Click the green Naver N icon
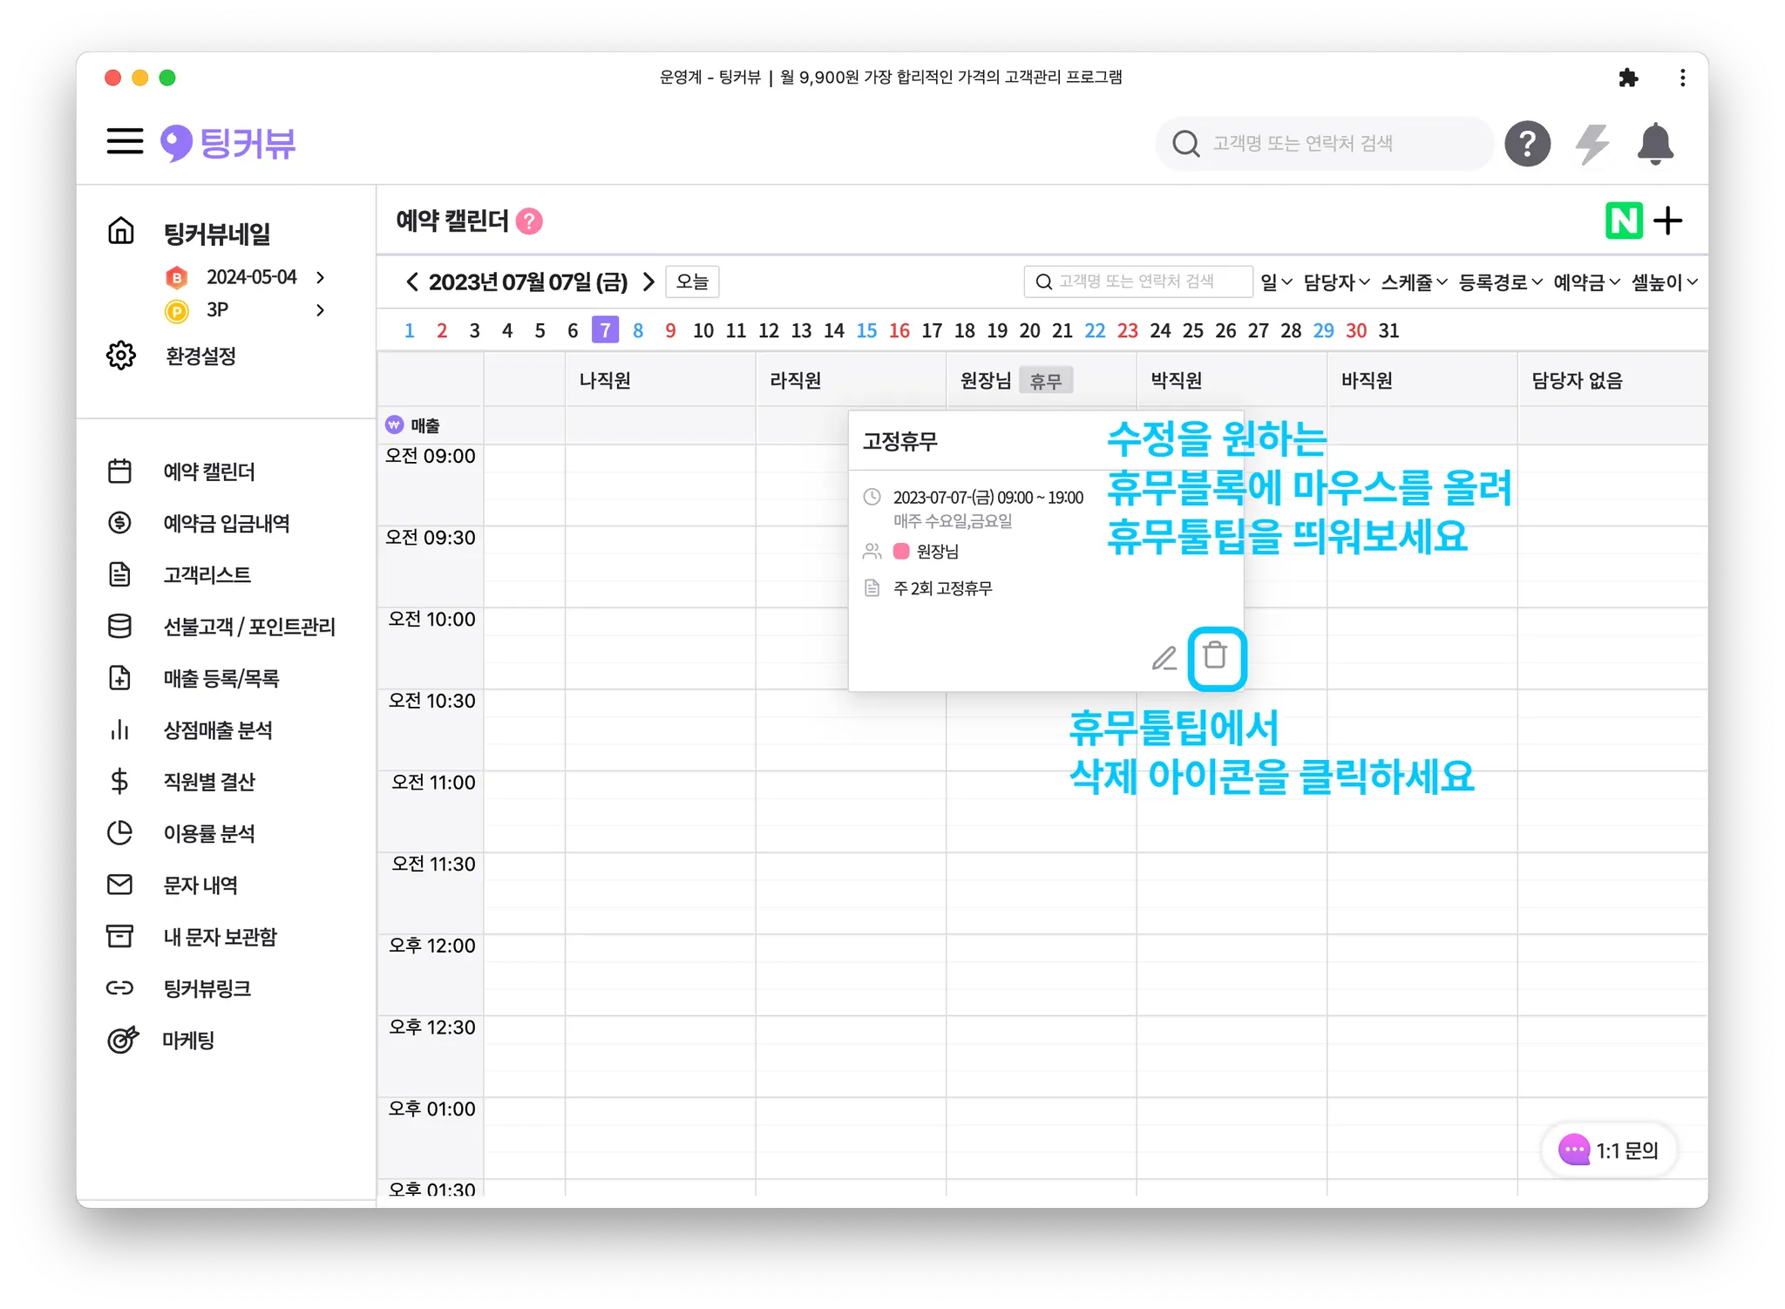 [1623, 220]
